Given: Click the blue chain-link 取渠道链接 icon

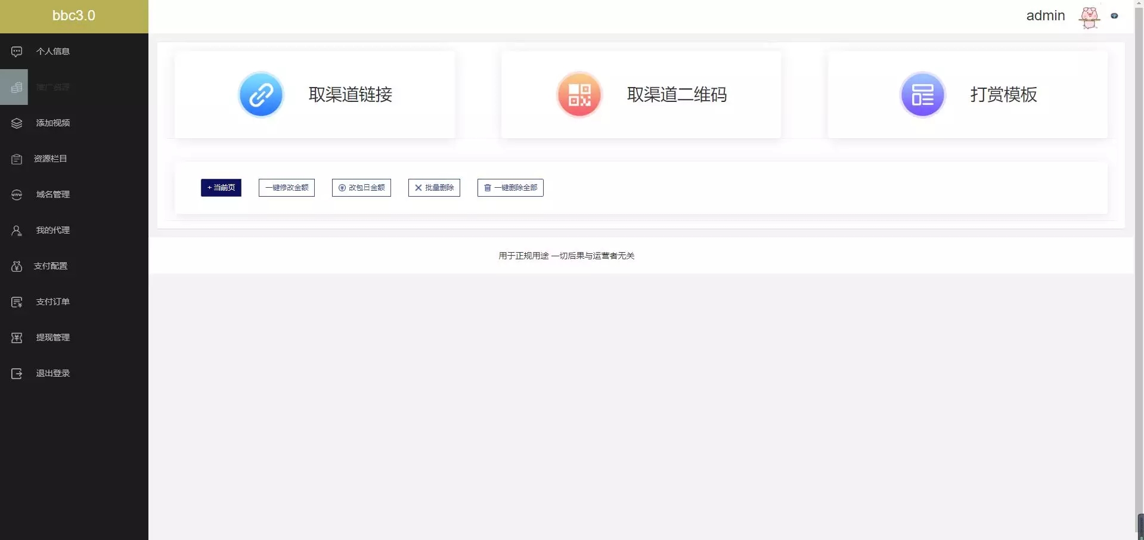Looking at the screenshot, I should (261, 95).
